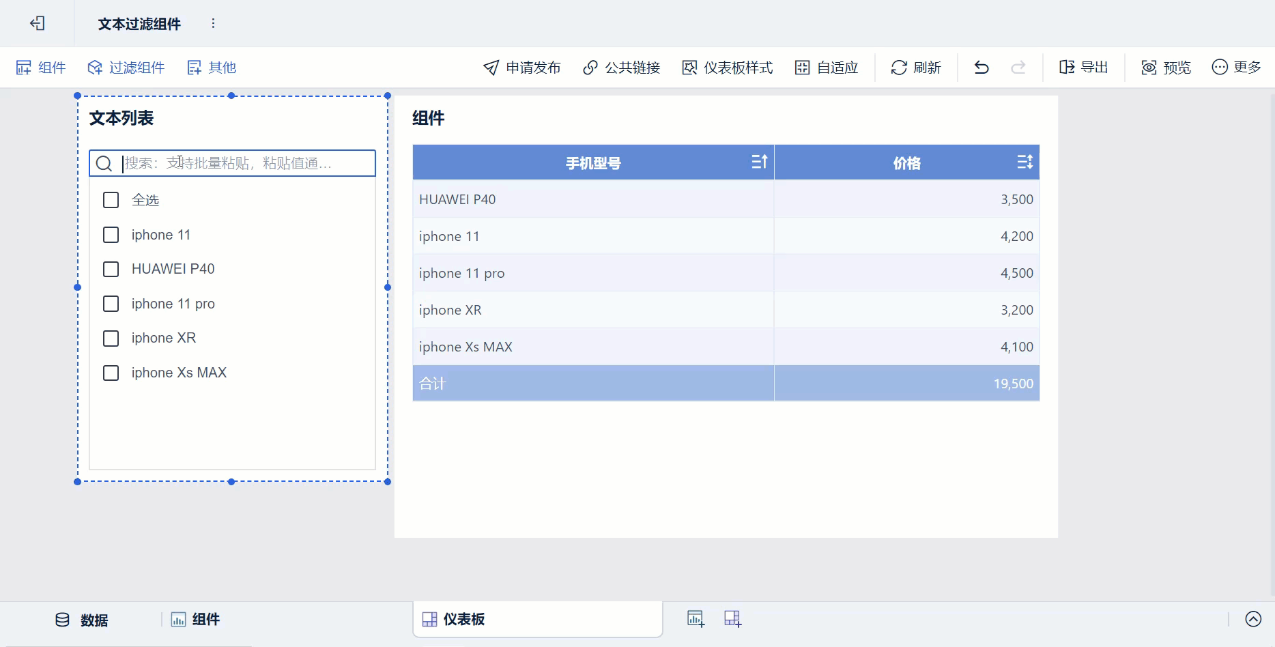
Task: Create a 公共链接 public link
Action: click(x=622, y=68)
